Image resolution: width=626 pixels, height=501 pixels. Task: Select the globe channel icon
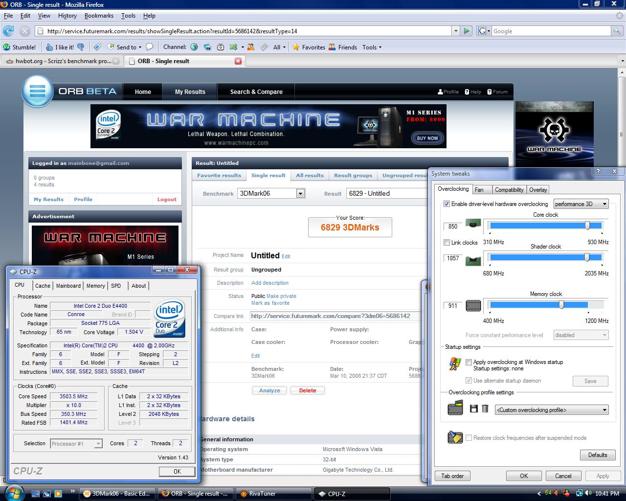point(194,47)
